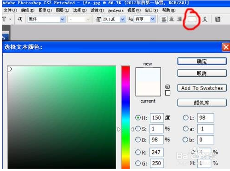
Task: Click the new color preview swatch
Action: 148,74
